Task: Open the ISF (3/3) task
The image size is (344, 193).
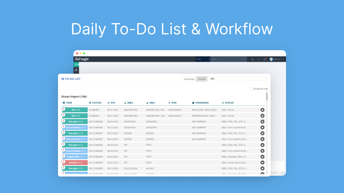Action: (76, 116)
